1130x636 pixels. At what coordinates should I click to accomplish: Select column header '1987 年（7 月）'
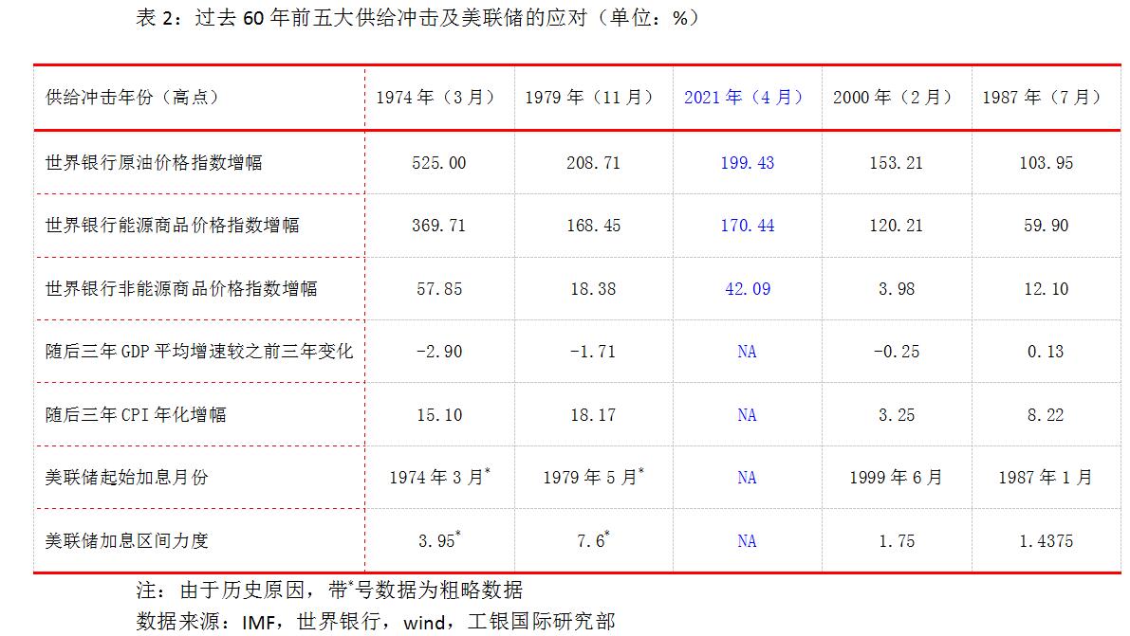pyautogui.click(x=1043, y=98)
